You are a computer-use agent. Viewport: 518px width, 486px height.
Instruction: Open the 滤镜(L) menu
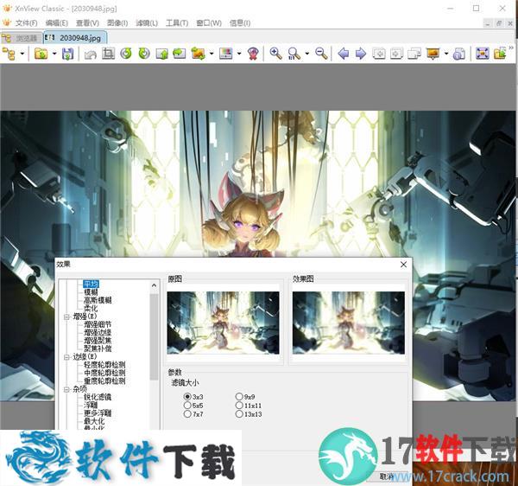click(x=147, y=22)
